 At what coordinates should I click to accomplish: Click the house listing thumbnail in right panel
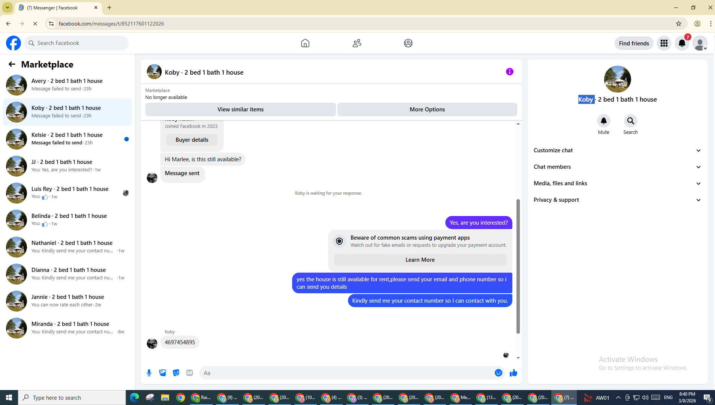click(617, 79)
